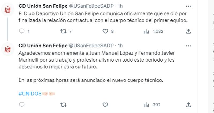The height and width of the screenshot is (113, 214).
Task: Open the #UNÍDOS hashtag link
Action: point(30,93)
